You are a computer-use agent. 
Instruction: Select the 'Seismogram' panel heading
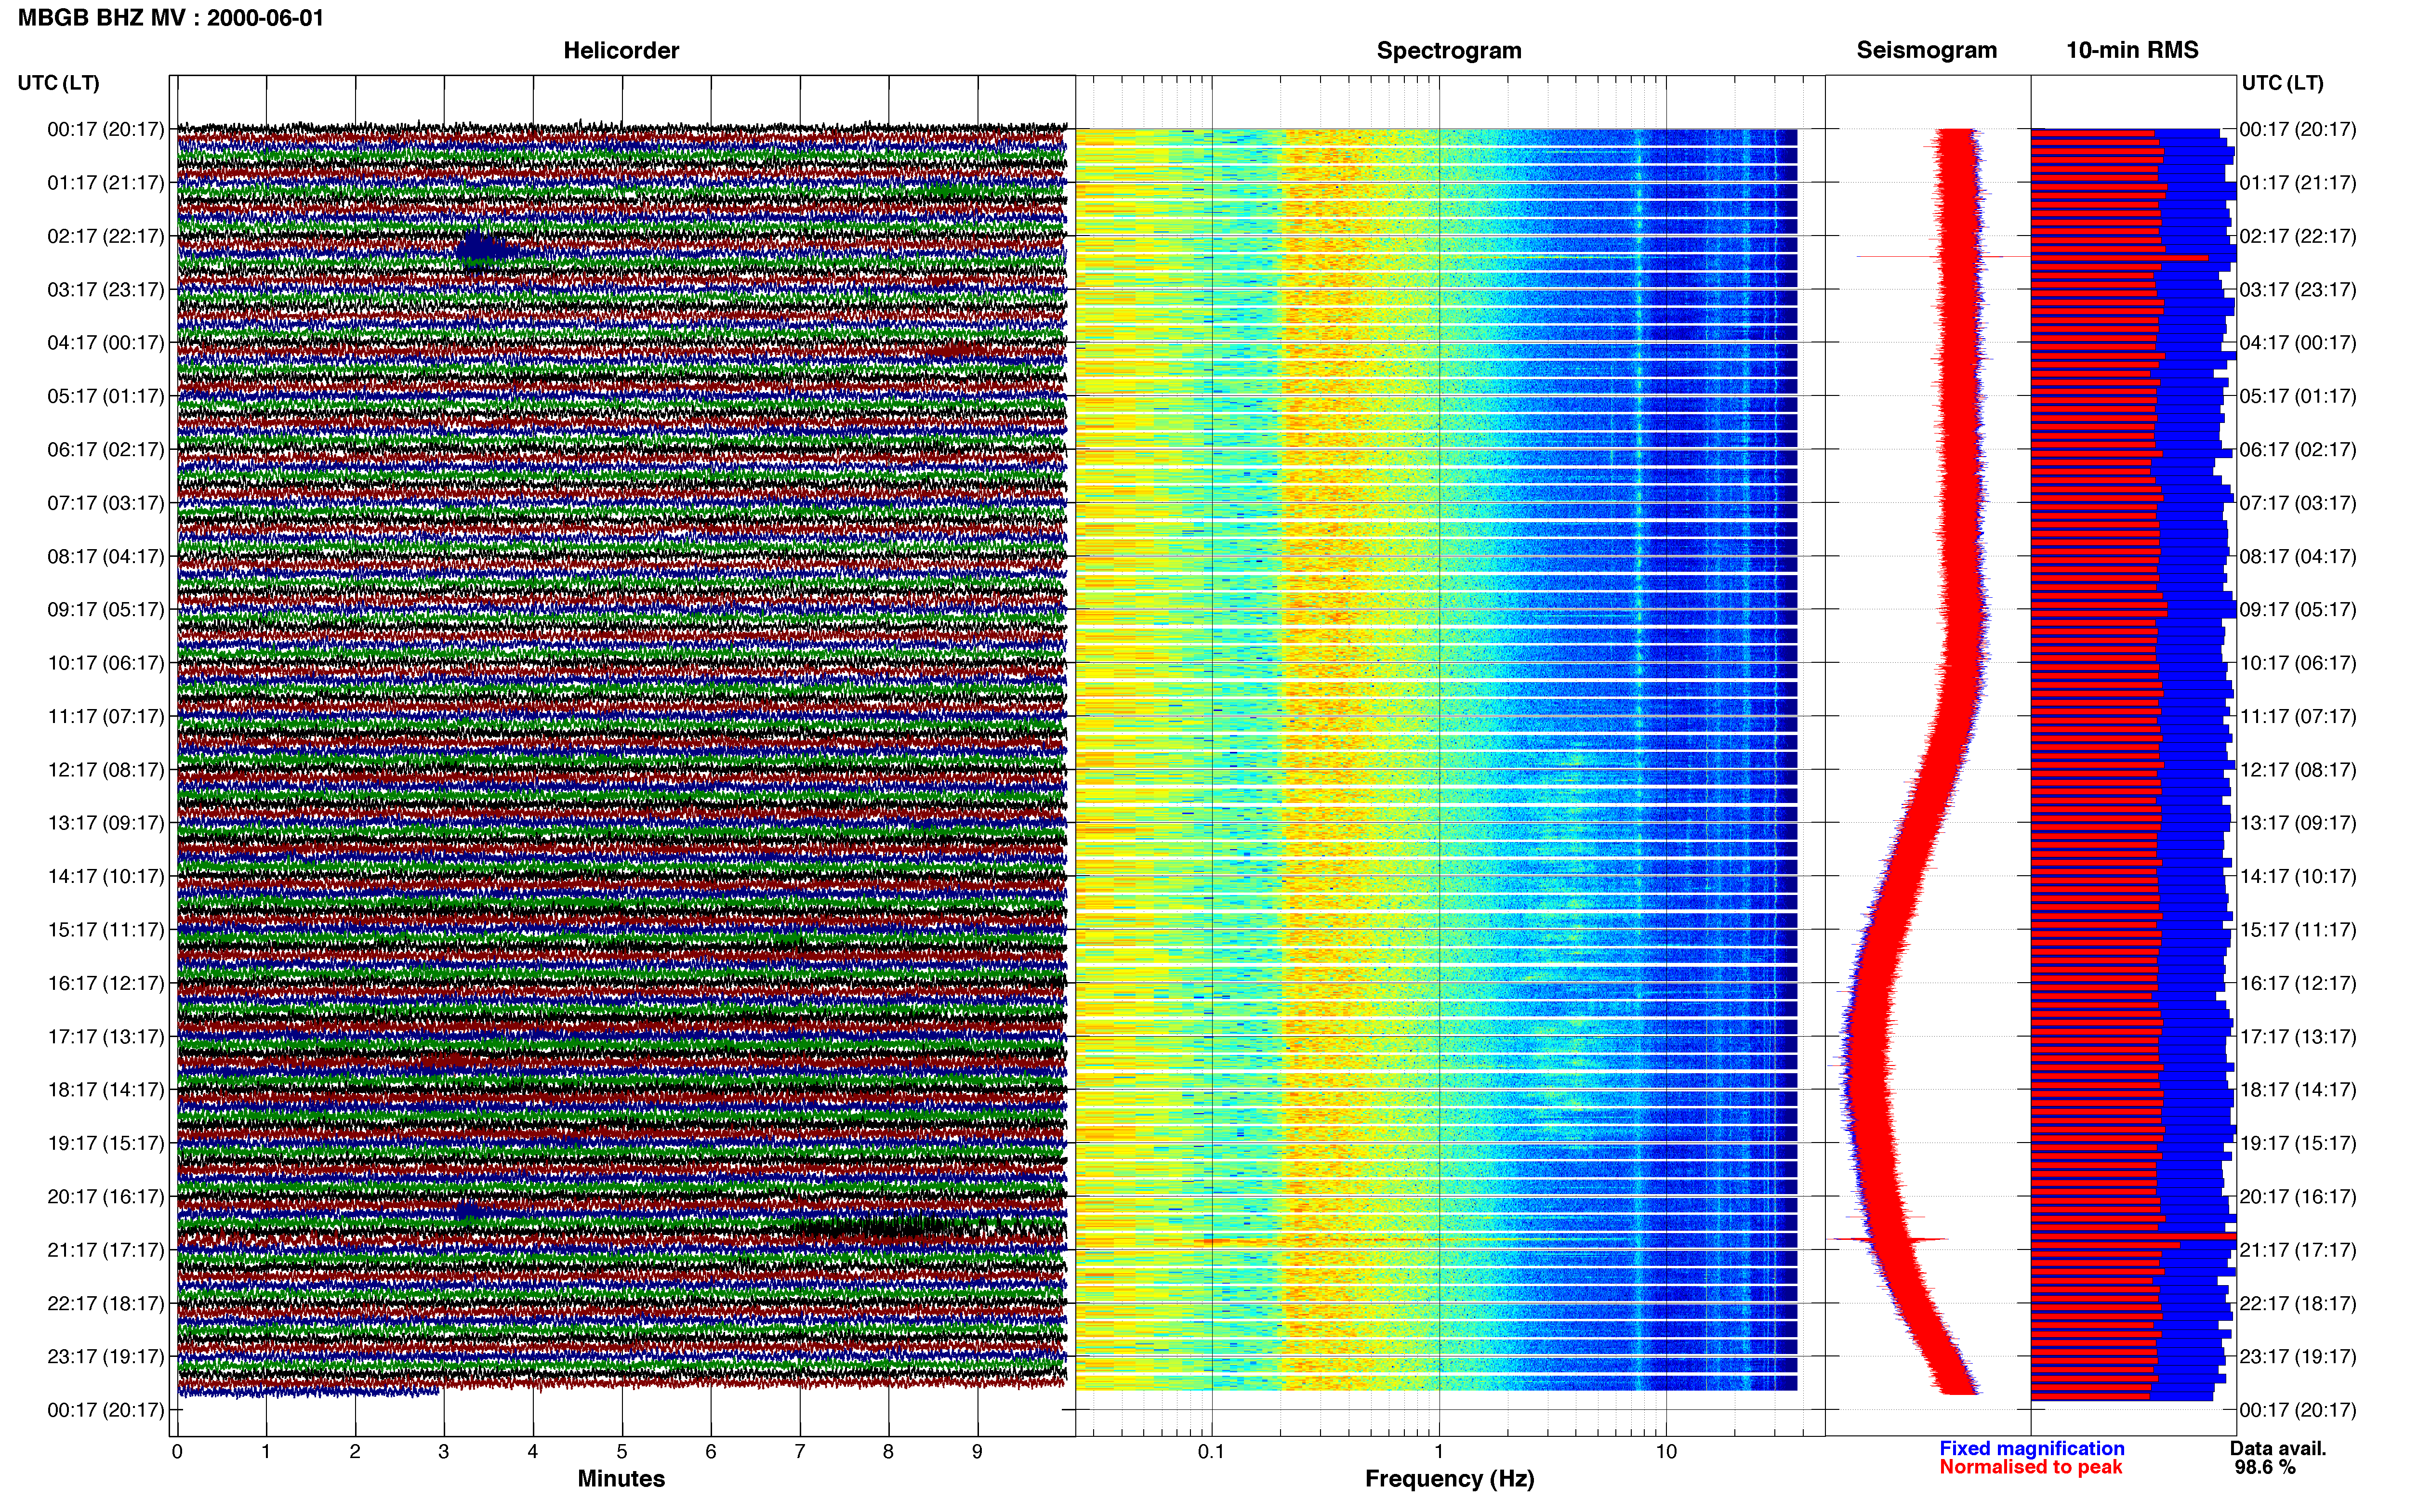pyautogui.click(x=1926, y=50)
